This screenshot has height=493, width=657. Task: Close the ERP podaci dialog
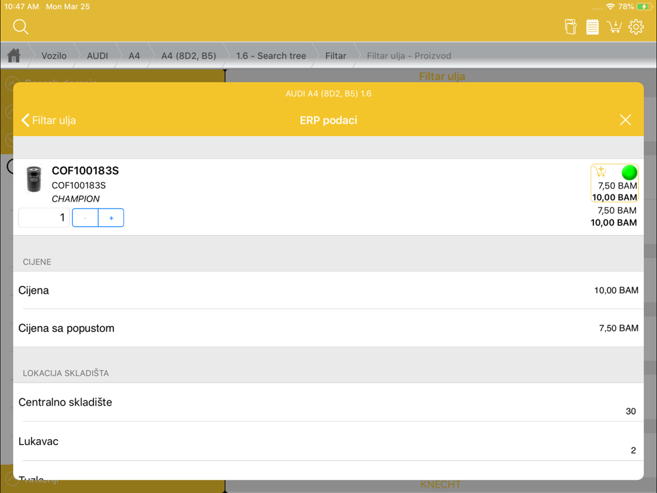pos(625,120)
